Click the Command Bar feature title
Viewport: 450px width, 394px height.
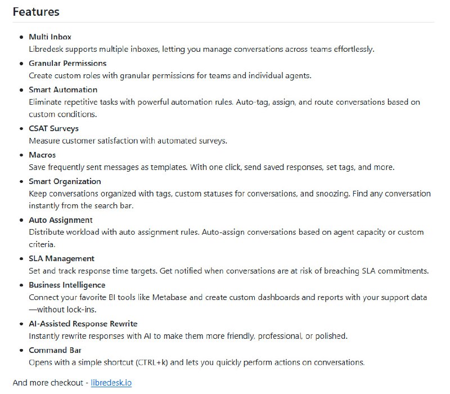pos(56,350)
